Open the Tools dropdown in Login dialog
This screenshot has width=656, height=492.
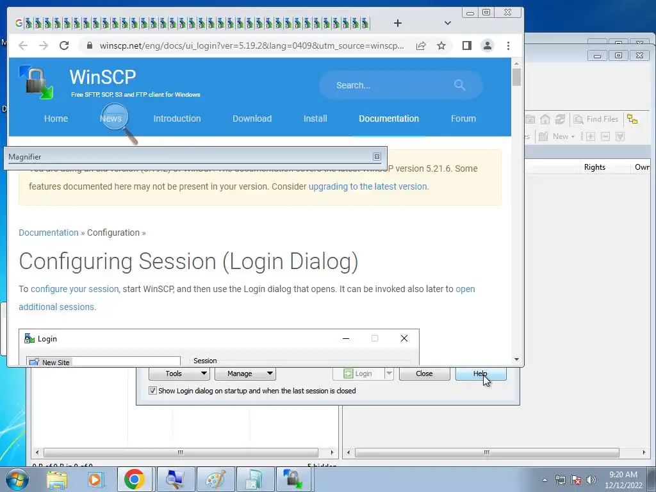(179, 373)
